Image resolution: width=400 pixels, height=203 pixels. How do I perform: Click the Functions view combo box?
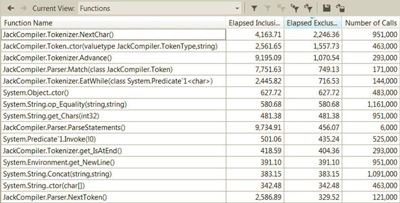pyautogui.click(x=159, y=8)
